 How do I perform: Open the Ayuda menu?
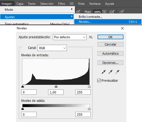[110, 4]
